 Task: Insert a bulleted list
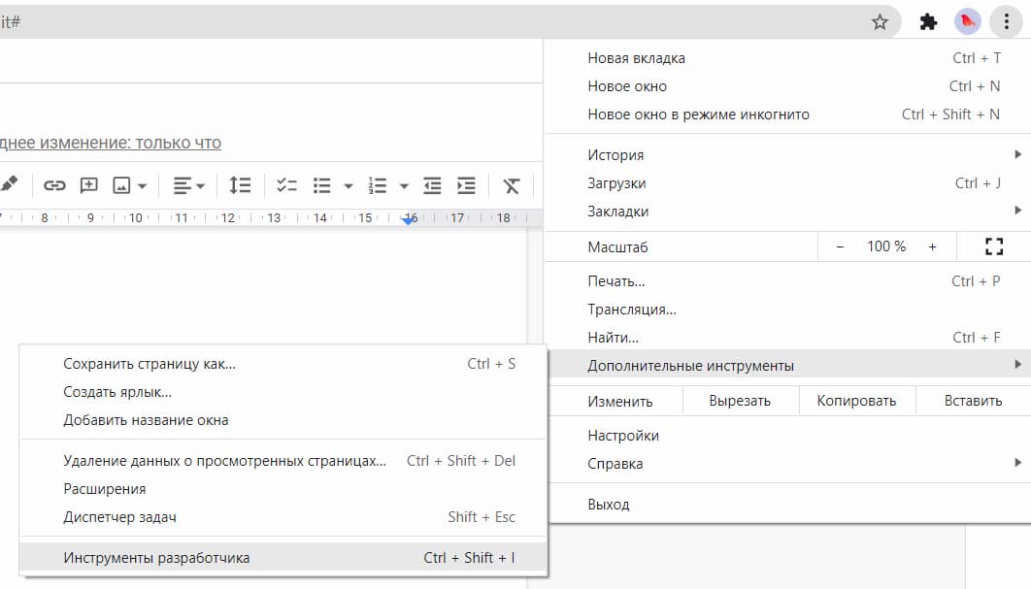click(322, 185)
